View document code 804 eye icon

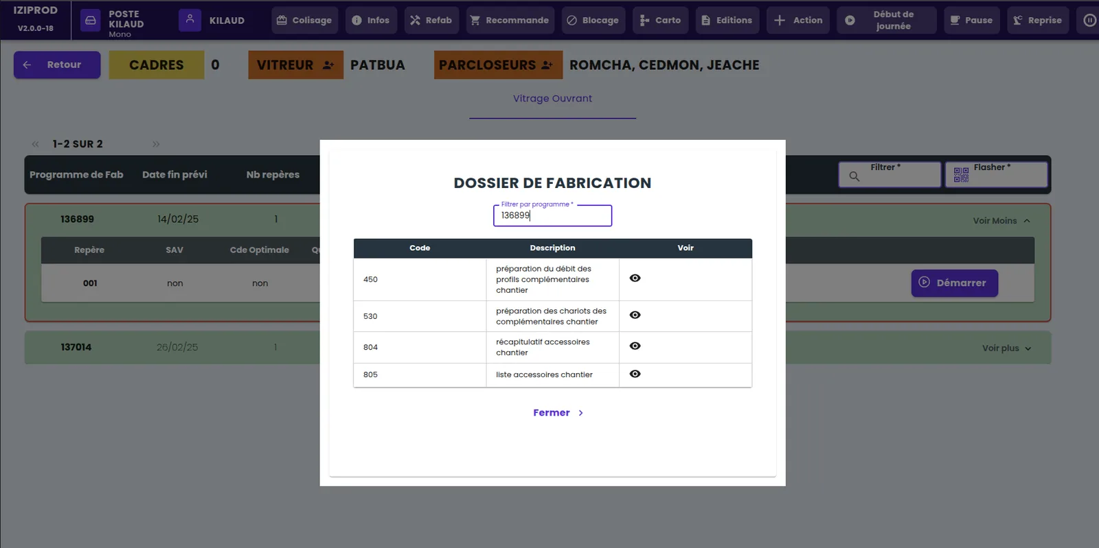click(x=635, y=346)
